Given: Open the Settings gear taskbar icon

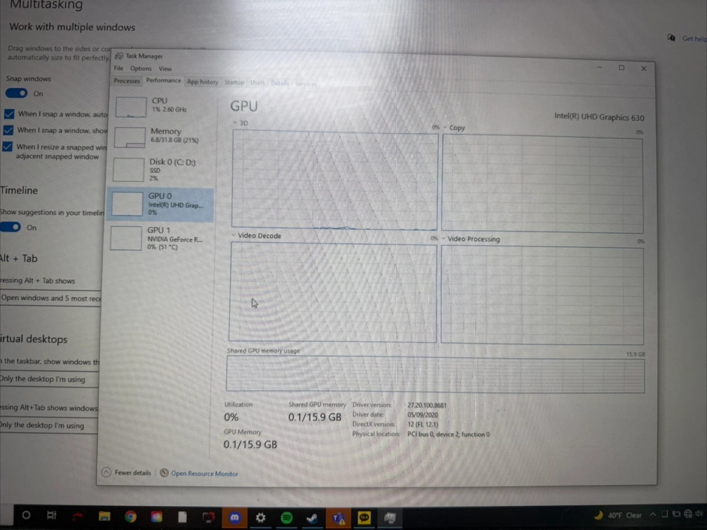Looking at the screenshot, I should (x=261, y=518).
